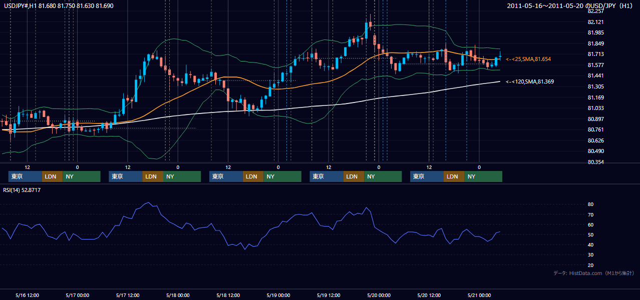Image resolution: width=640 pixels, height=300 pixels.
Task: Click RSI scale value 40
Action: (x=591, y=244)
